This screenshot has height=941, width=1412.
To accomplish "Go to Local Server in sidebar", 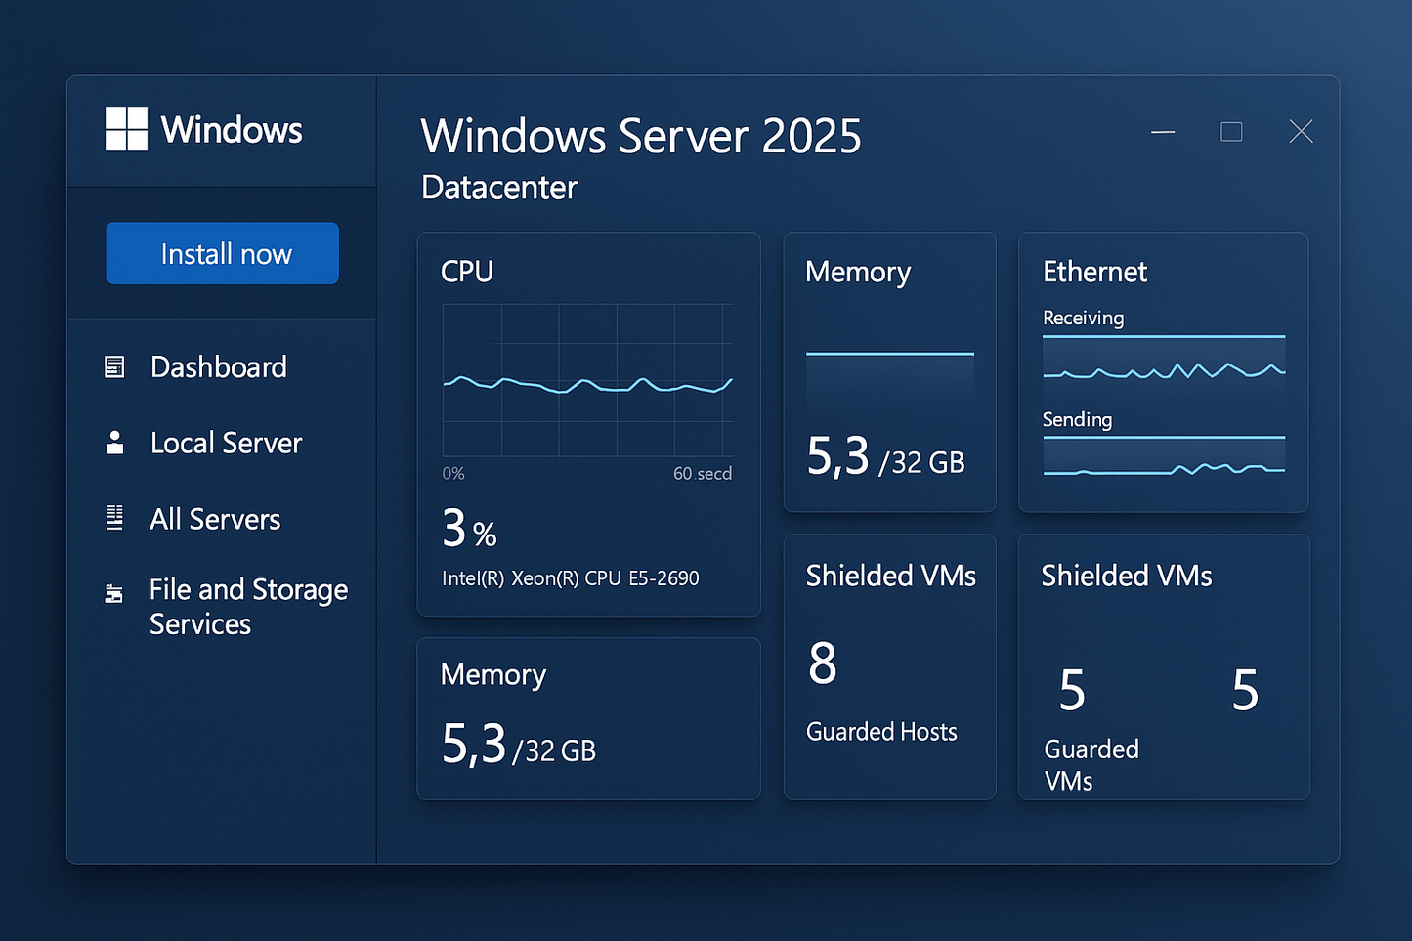I will 226,444.
